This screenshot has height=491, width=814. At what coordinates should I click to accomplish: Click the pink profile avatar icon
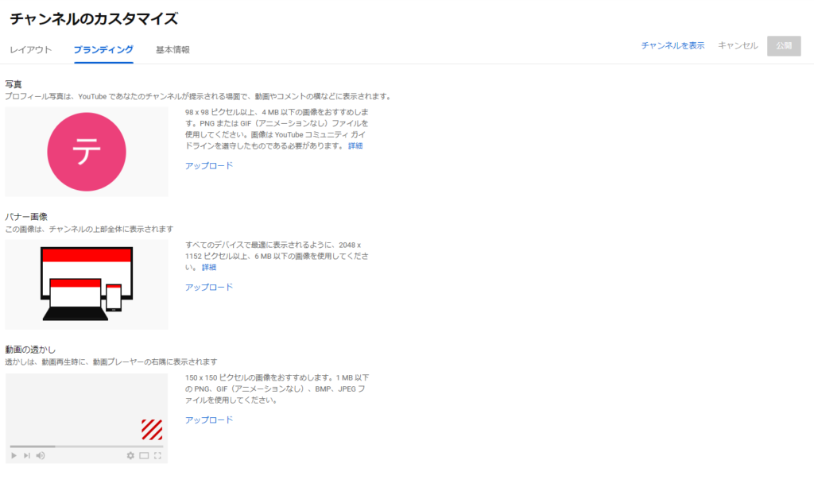87,151
